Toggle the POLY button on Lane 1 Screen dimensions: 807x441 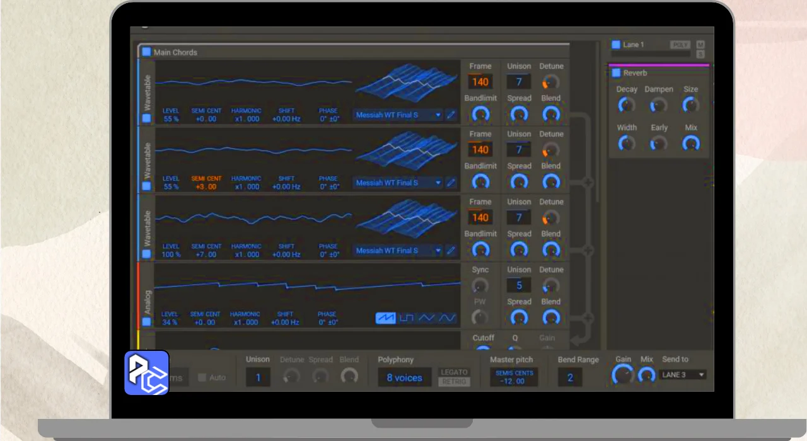pyautogui.click(x=680, y=45)
